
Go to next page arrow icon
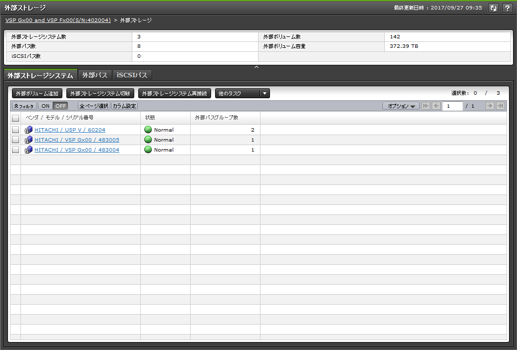pyautogui.click(x=490, y=106)
